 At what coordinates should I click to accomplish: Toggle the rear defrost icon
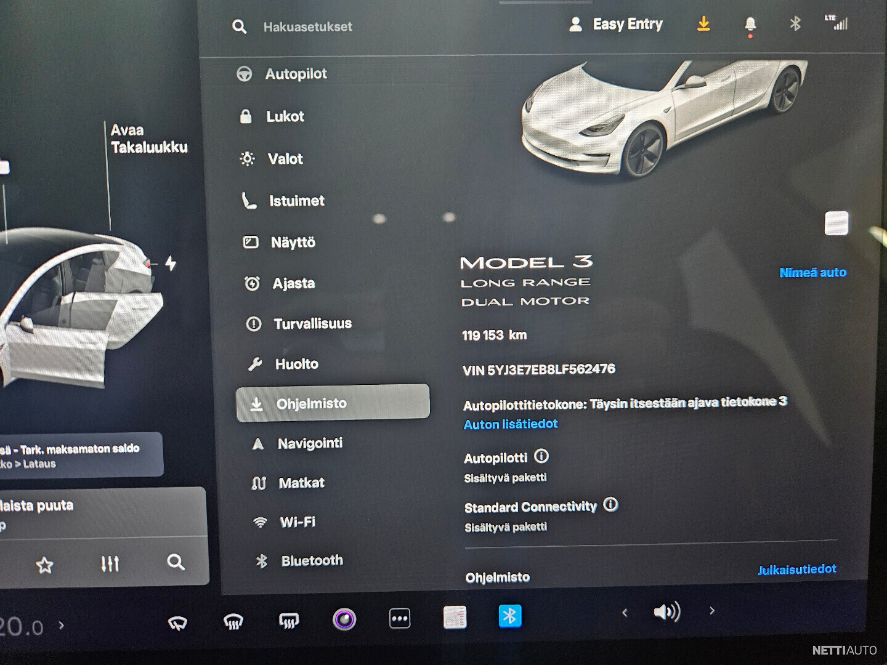click(289, 621)
